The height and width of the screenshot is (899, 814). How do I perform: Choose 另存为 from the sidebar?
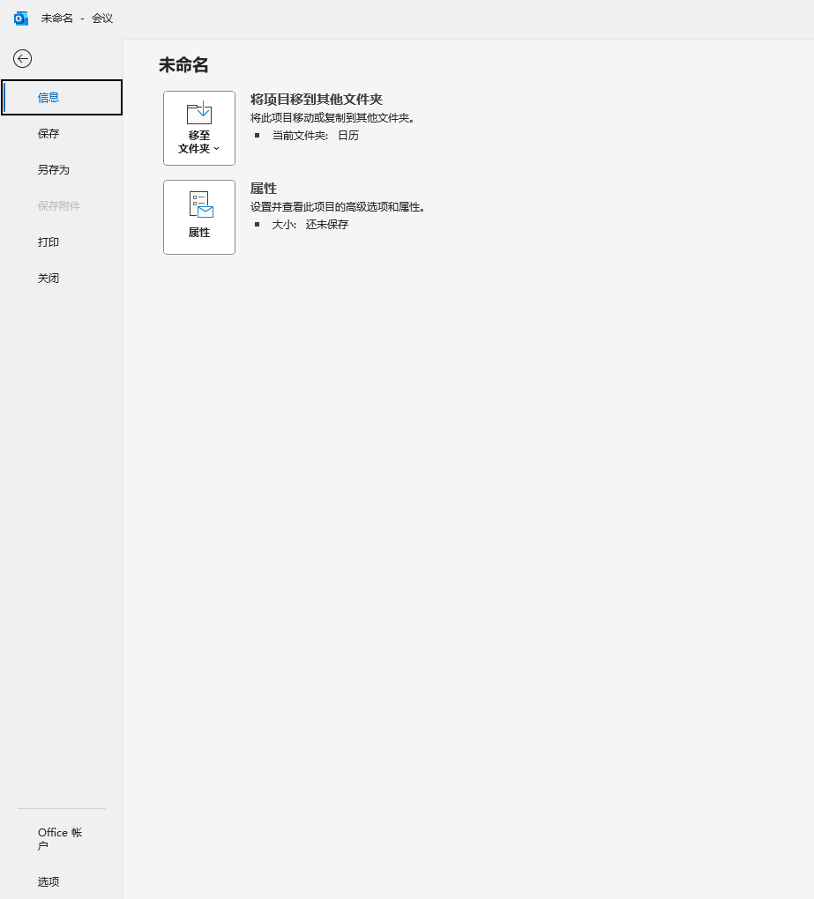(x=53, y=170)
